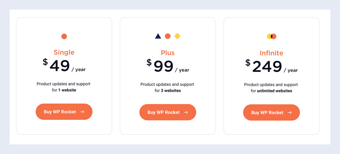340x154 pixels.
Task: Select the Infinite plan title
Action: [x=271, y=53]
